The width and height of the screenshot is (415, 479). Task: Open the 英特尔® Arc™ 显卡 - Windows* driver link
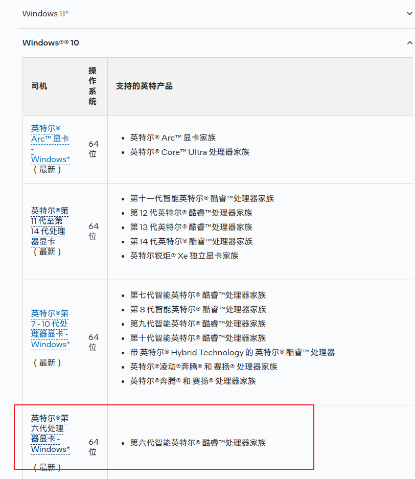(x=50, y=144)
